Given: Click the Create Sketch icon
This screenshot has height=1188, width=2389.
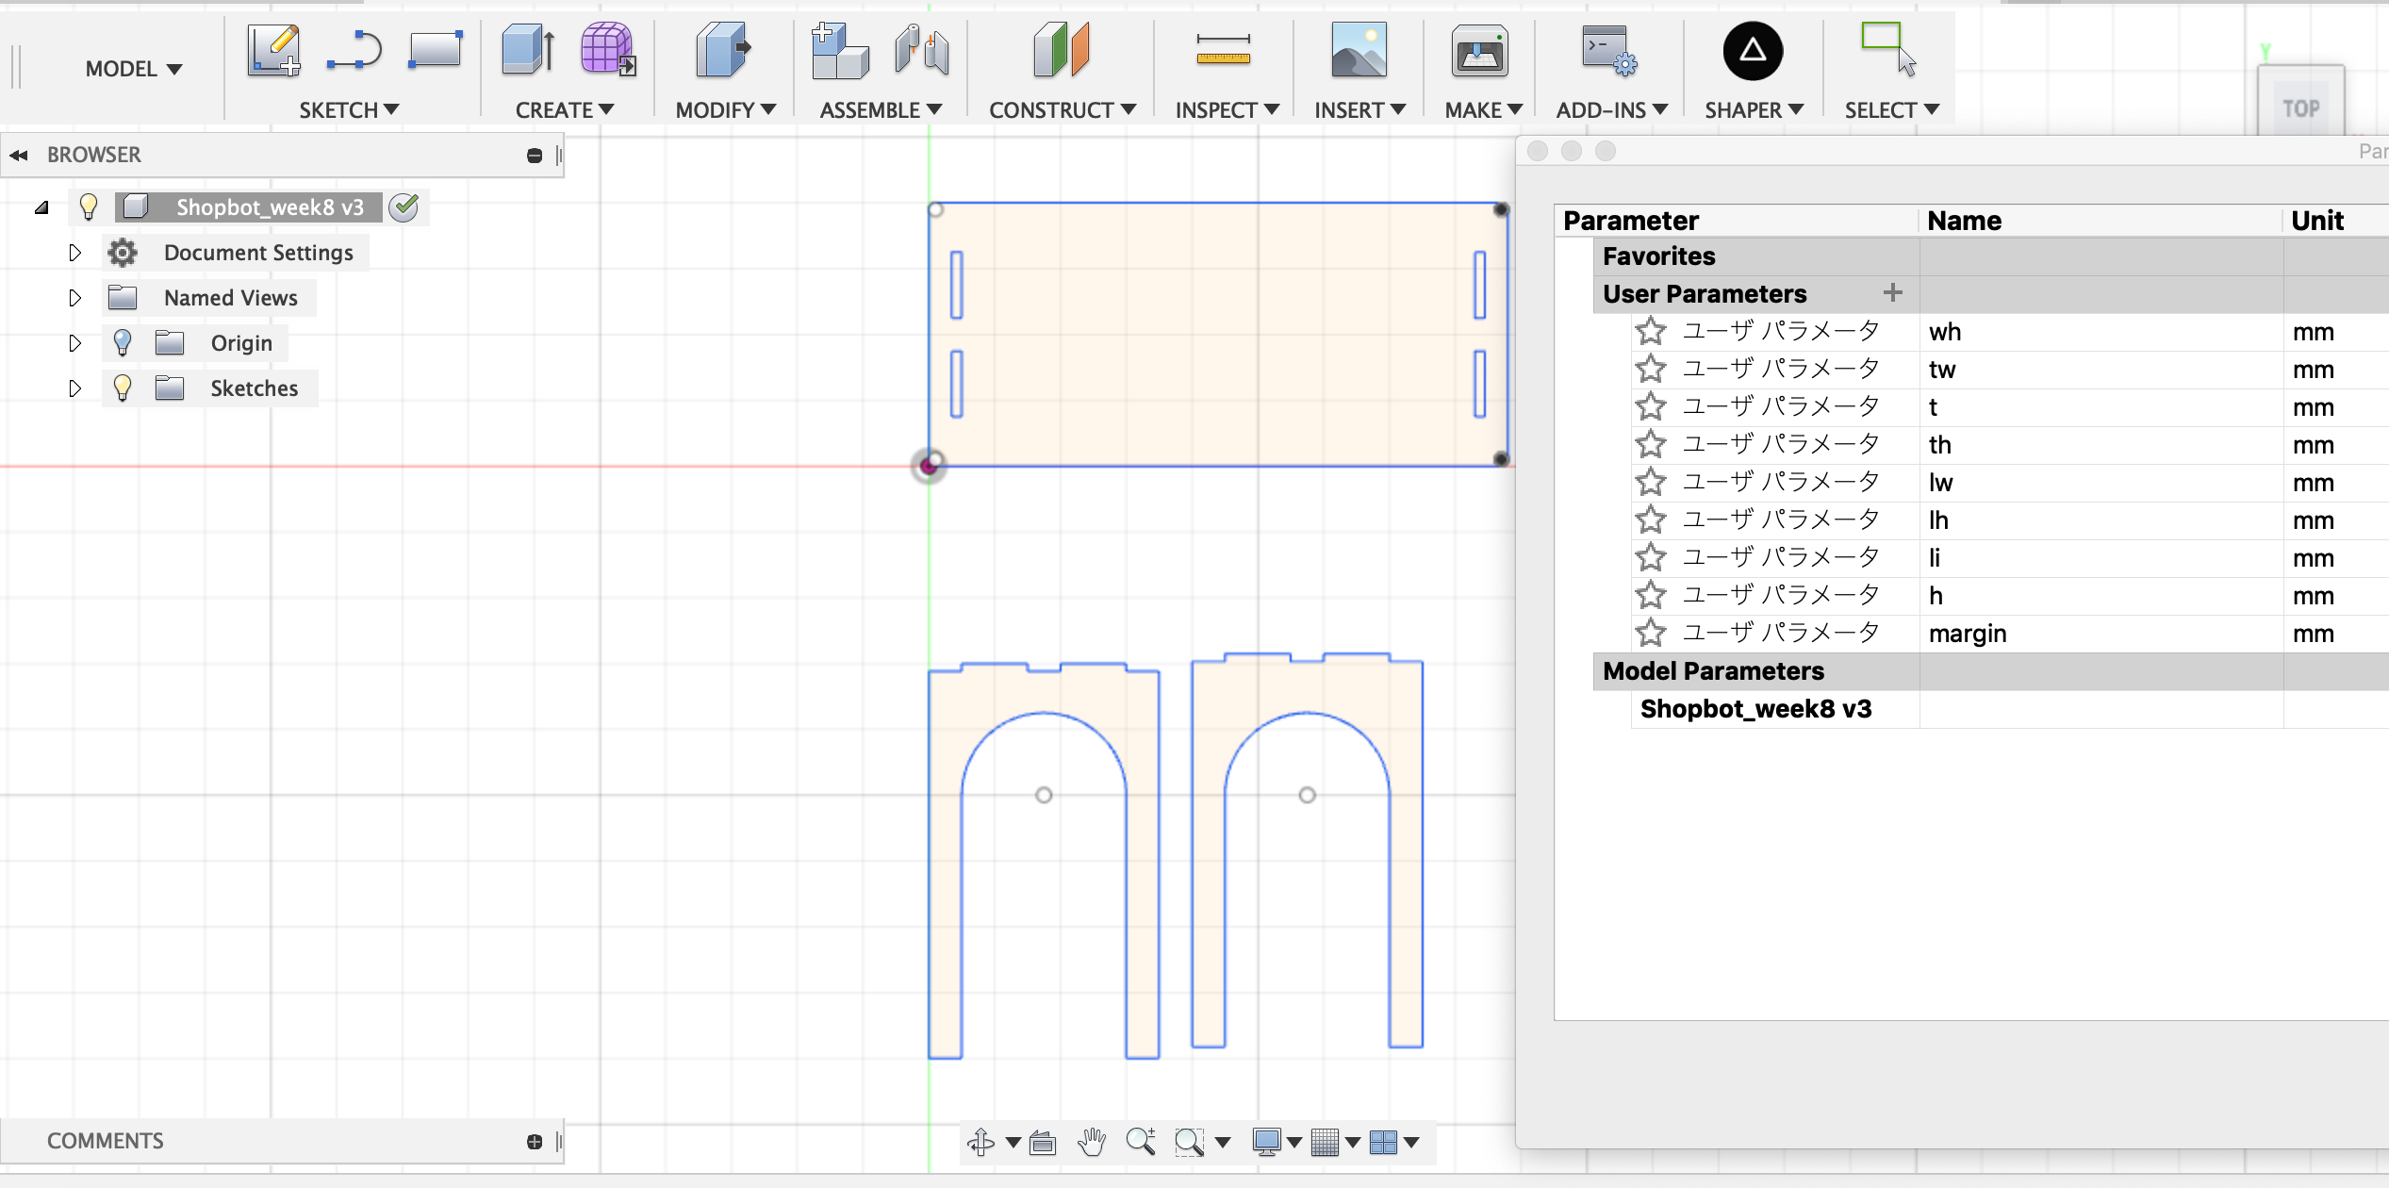Looking at the screenshot, I should [x=273, y=51].
